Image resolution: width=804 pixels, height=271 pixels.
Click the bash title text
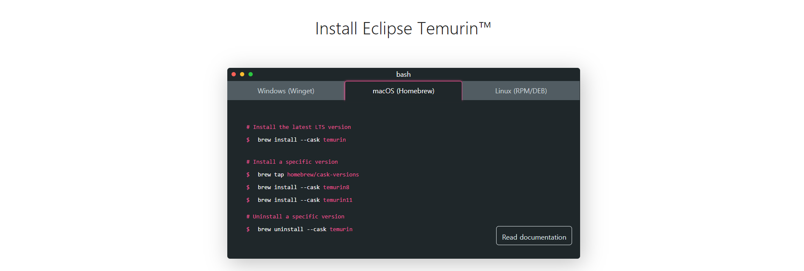(x=403, y=74)
